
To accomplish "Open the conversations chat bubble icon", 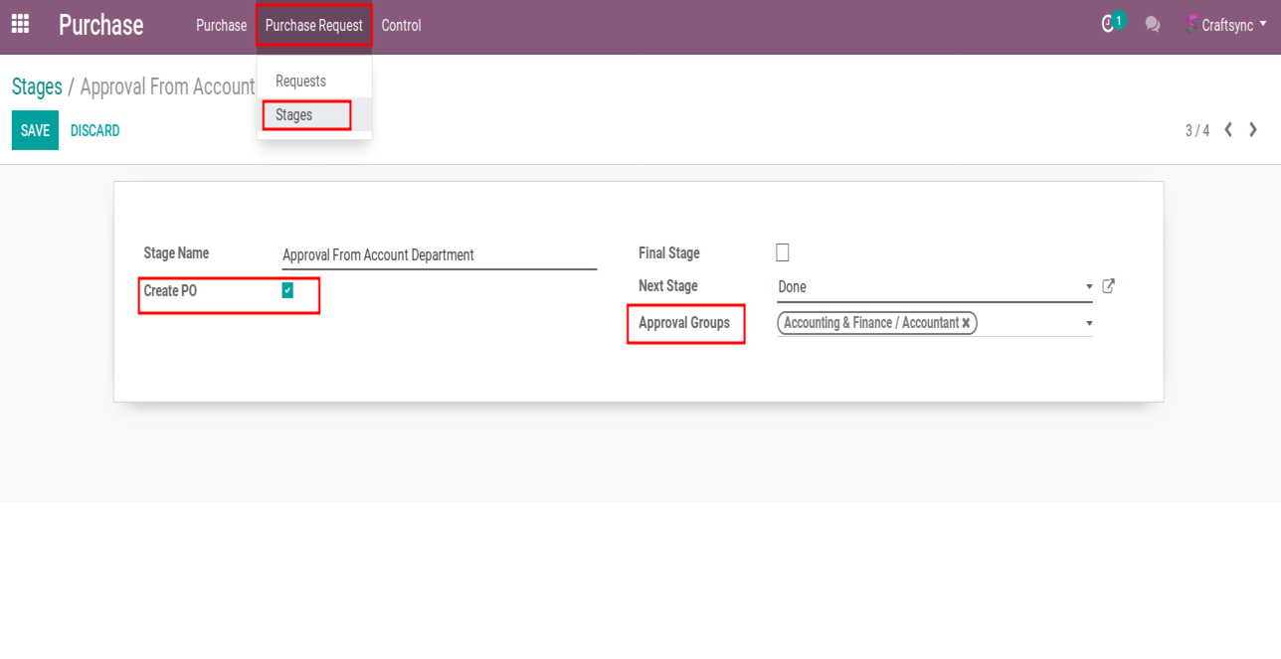I will point(1152,25).
